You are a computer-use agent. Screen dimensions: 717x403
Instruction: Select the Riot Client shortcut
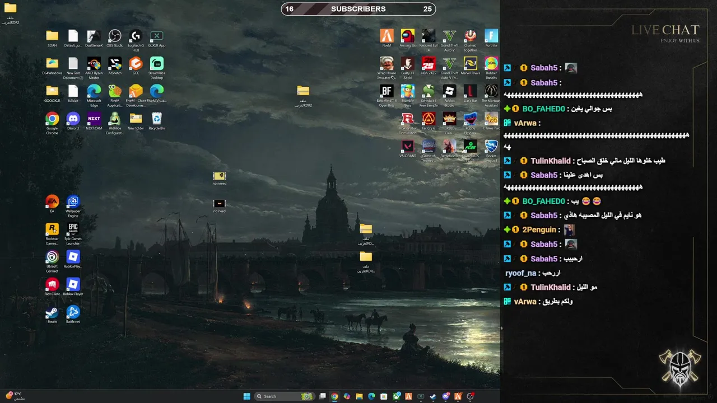tap(52, 286)
